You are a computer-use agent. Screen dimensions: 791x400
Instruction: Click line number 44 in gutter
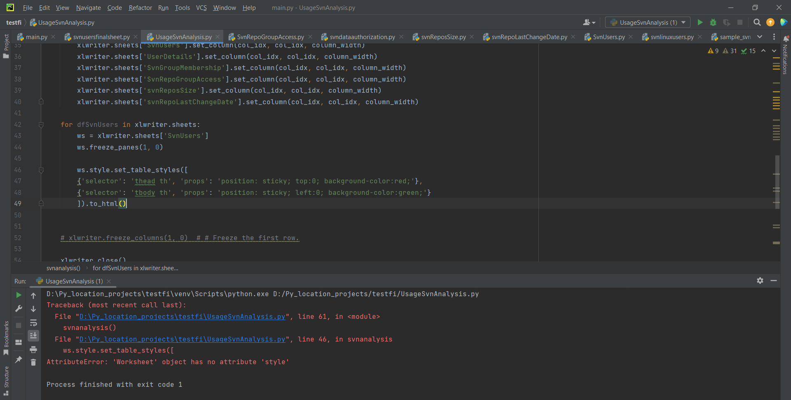18,147
